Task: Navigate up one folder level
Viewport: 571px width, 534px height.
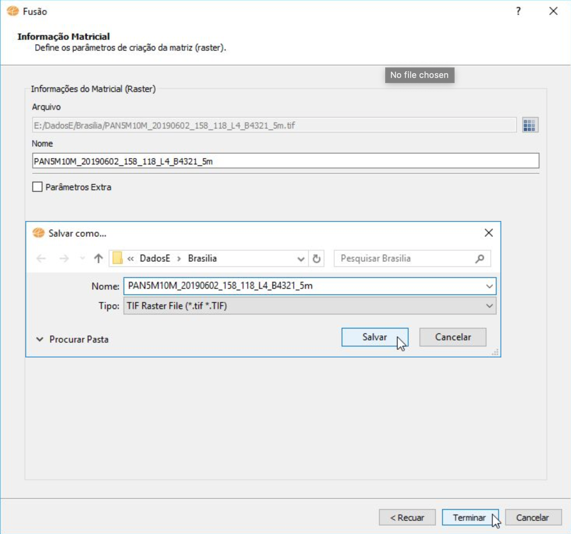Action: (x=98, y=258)
